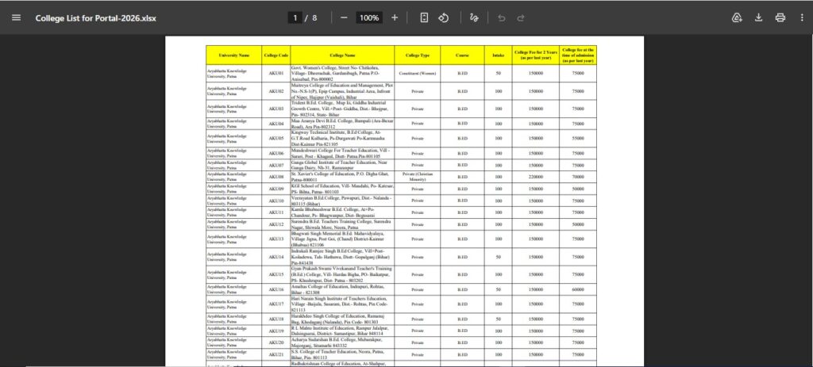Click the University Name column header
This screenshot has width=813, height=367.
point(234,55)
